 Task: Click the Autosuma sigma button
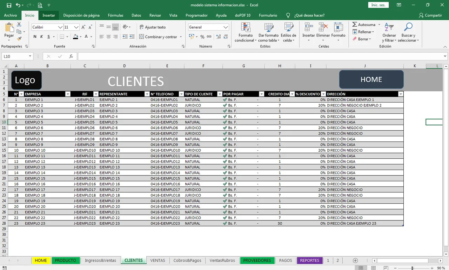364,25
